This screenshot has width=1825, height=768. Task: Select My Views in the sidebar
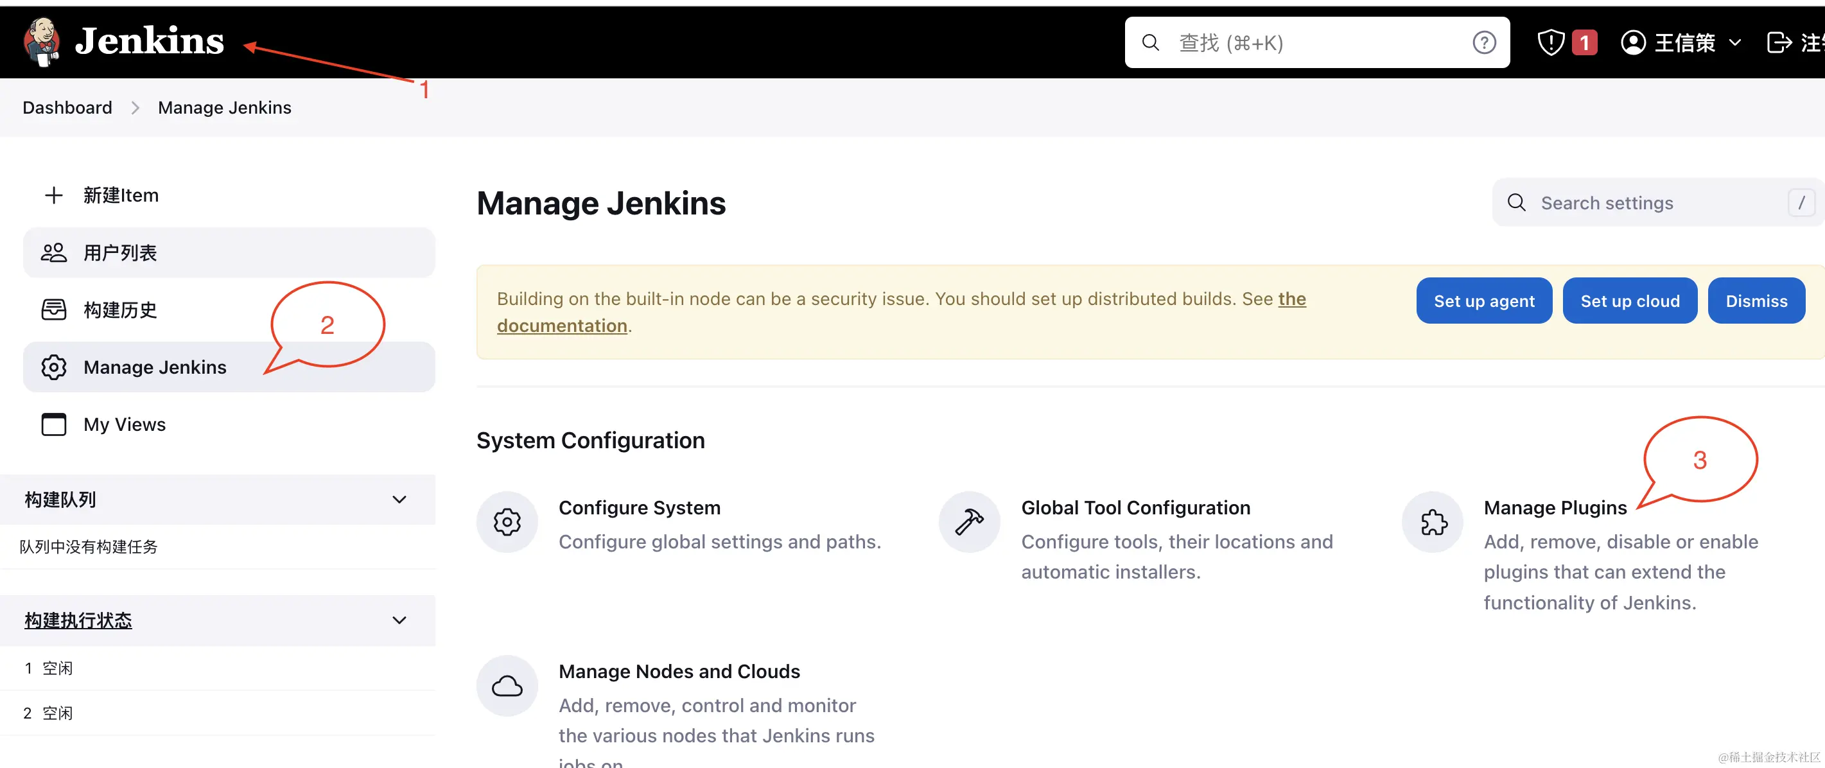point(124,424)
